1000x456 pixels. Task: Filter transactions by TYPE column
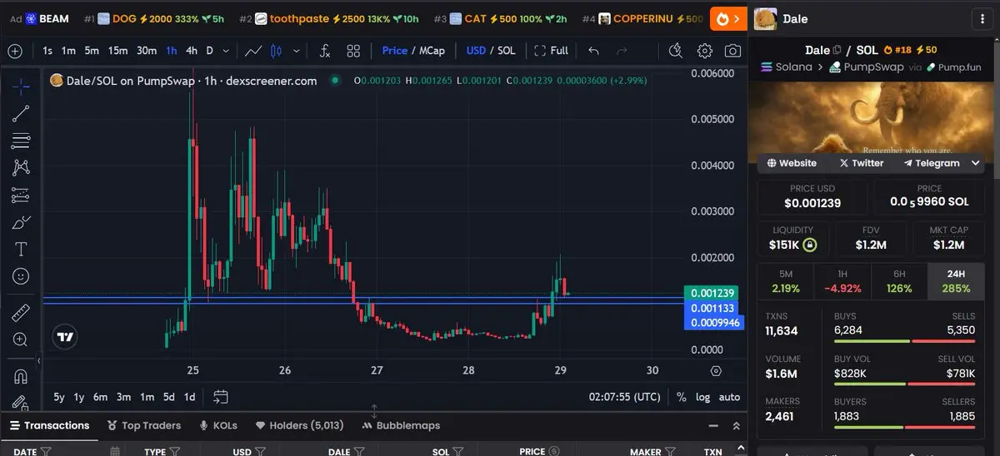174,452
